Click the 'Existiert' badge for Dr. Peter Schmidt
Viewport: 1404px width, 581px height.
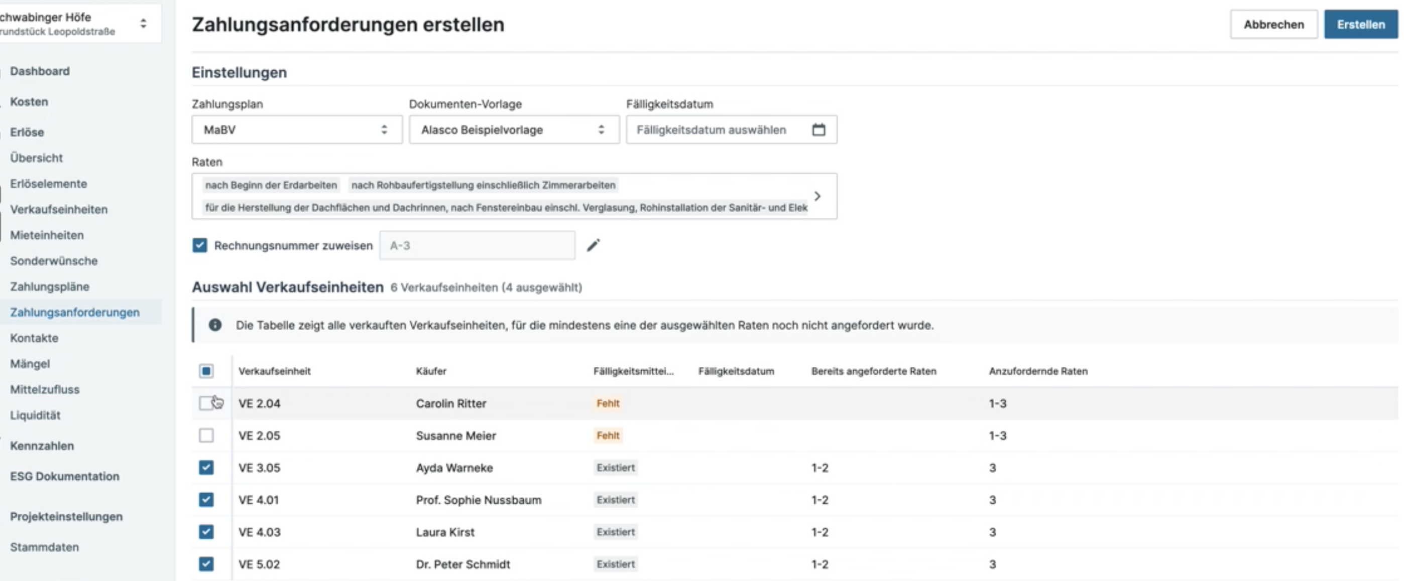(615, 564)
